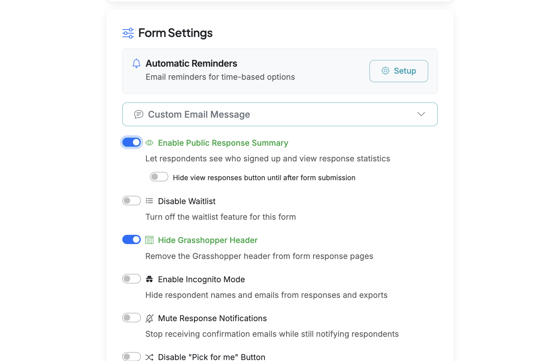The image size is (560, 361).
Task: Toggle Mute Response Notifications on
Action: [131, 318]
